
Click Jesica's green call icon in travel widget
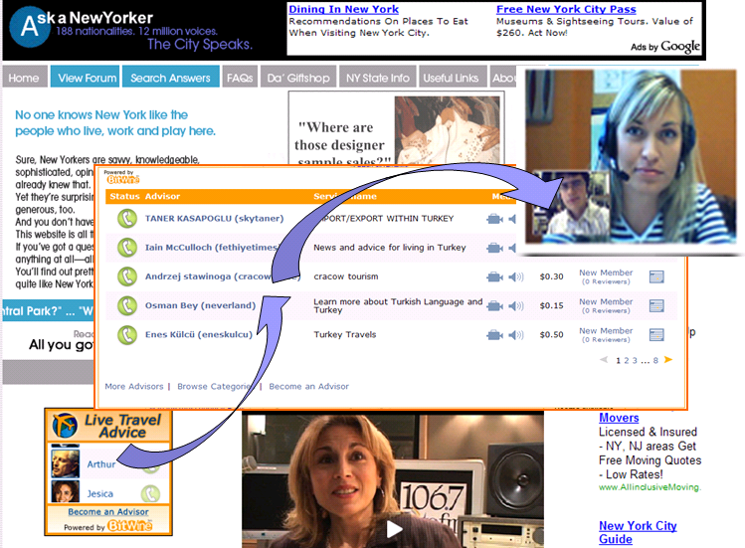click(150, 494)
